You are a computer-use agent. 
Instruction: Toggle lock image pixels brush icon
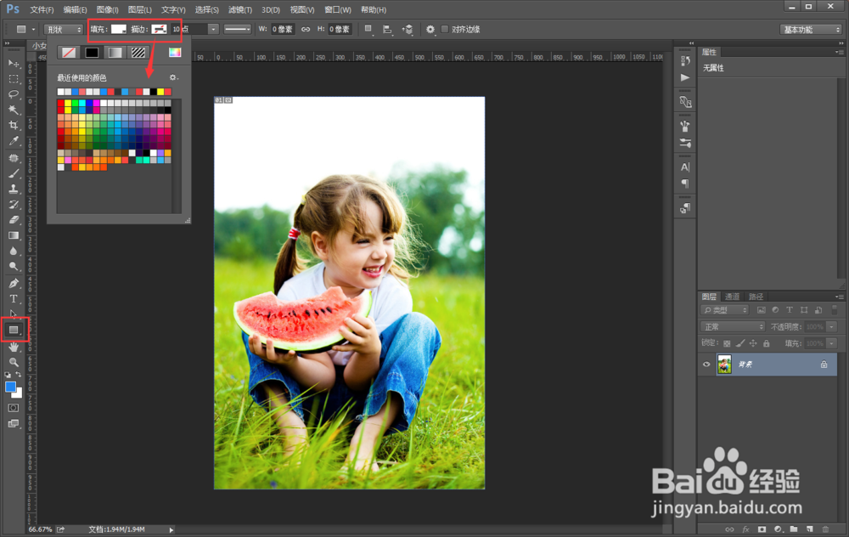coord(739,343)
